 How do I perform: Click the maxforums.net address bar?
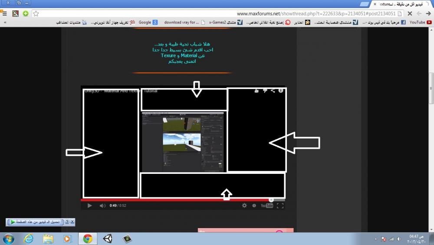217,13
